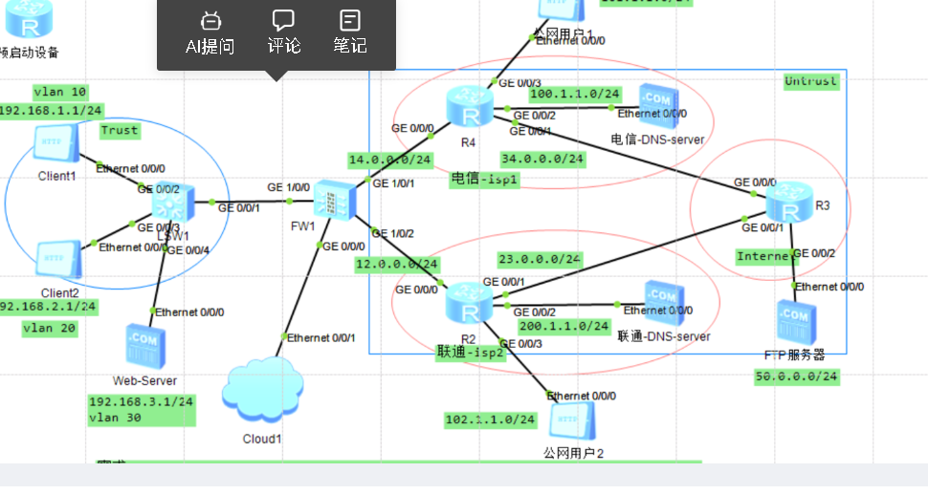Click the GE 0/0/2 label below R3
Screen dimensions: 928x494
click(814, 253)
